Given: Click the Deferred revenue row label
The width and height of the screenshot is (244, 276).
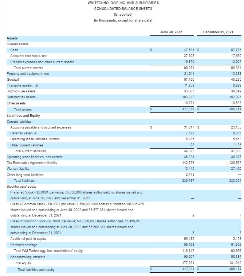Looking at the screenshot, I should tap(23, 133).
